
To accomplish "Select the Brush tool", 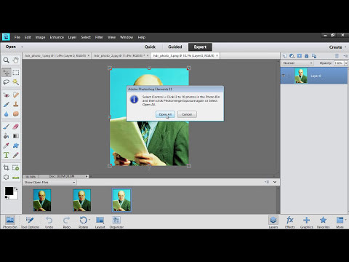I will coord(7,127).
